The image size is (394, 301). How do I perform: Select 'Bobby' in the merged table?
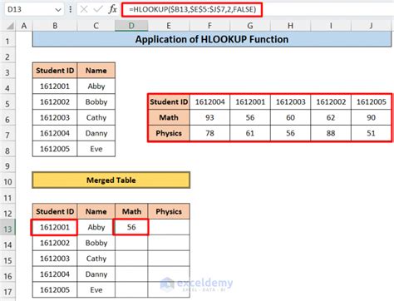click(x=96, y=243)
